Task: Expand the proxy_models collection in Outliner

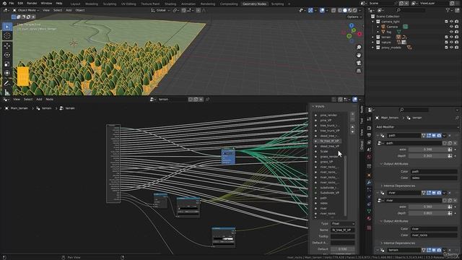Action: pyautogui.click(x=373, y=48)
